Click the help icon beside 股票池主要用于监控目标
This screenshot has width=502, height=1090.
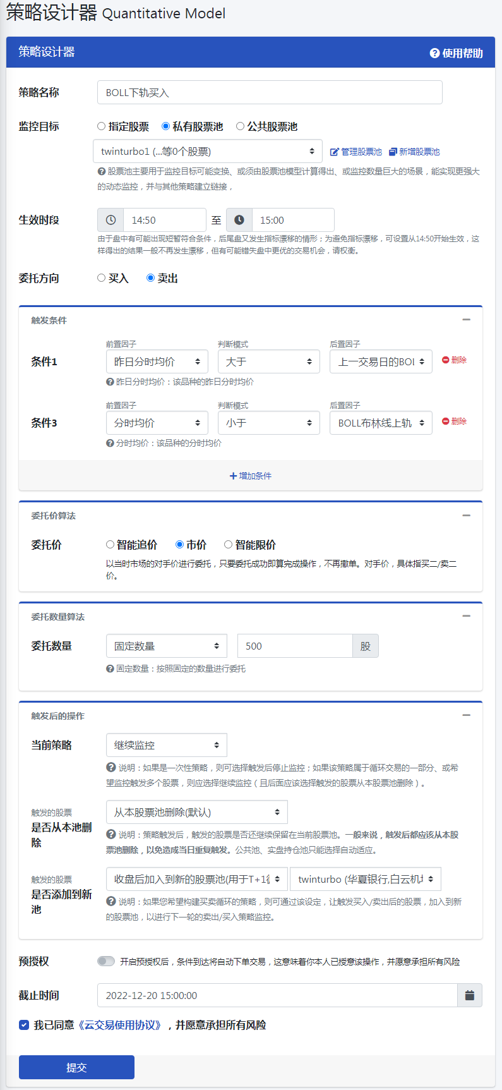[x=101, y=171]
